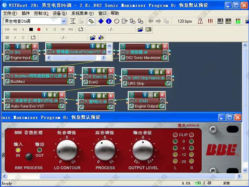This screenshot has width=249, height=187.
Task: Click scroll right arrow in 降噪器 module
Action: 104,57
